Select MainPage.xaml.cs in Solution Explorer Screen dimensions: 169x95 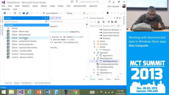pyautogui.click(x=110, y=61)
